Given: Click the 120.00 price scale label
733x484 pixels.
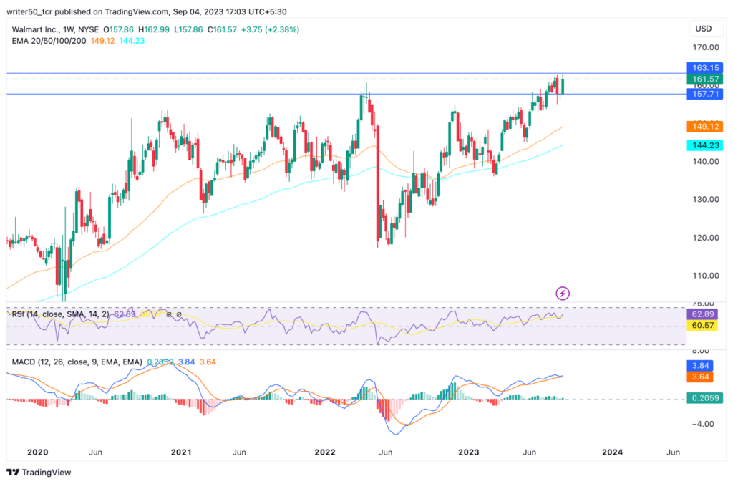Looking at the screenshot, I should (x=705, y=238).
